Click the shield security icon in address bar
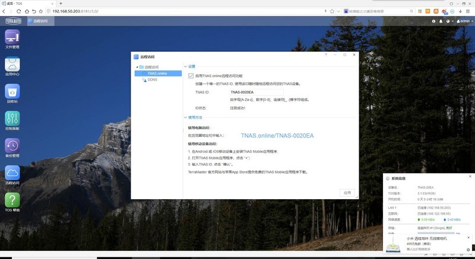 49,11
